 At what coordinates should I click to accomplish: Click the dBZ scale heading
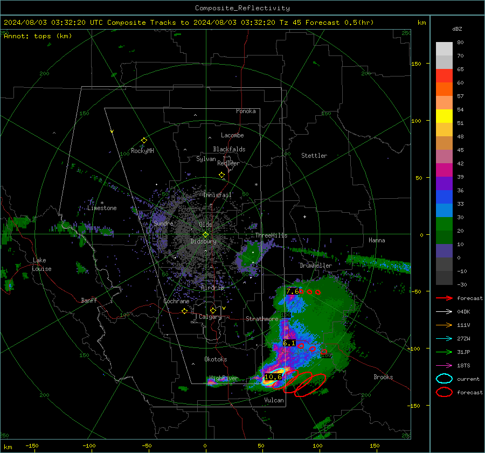pos(457,29)
